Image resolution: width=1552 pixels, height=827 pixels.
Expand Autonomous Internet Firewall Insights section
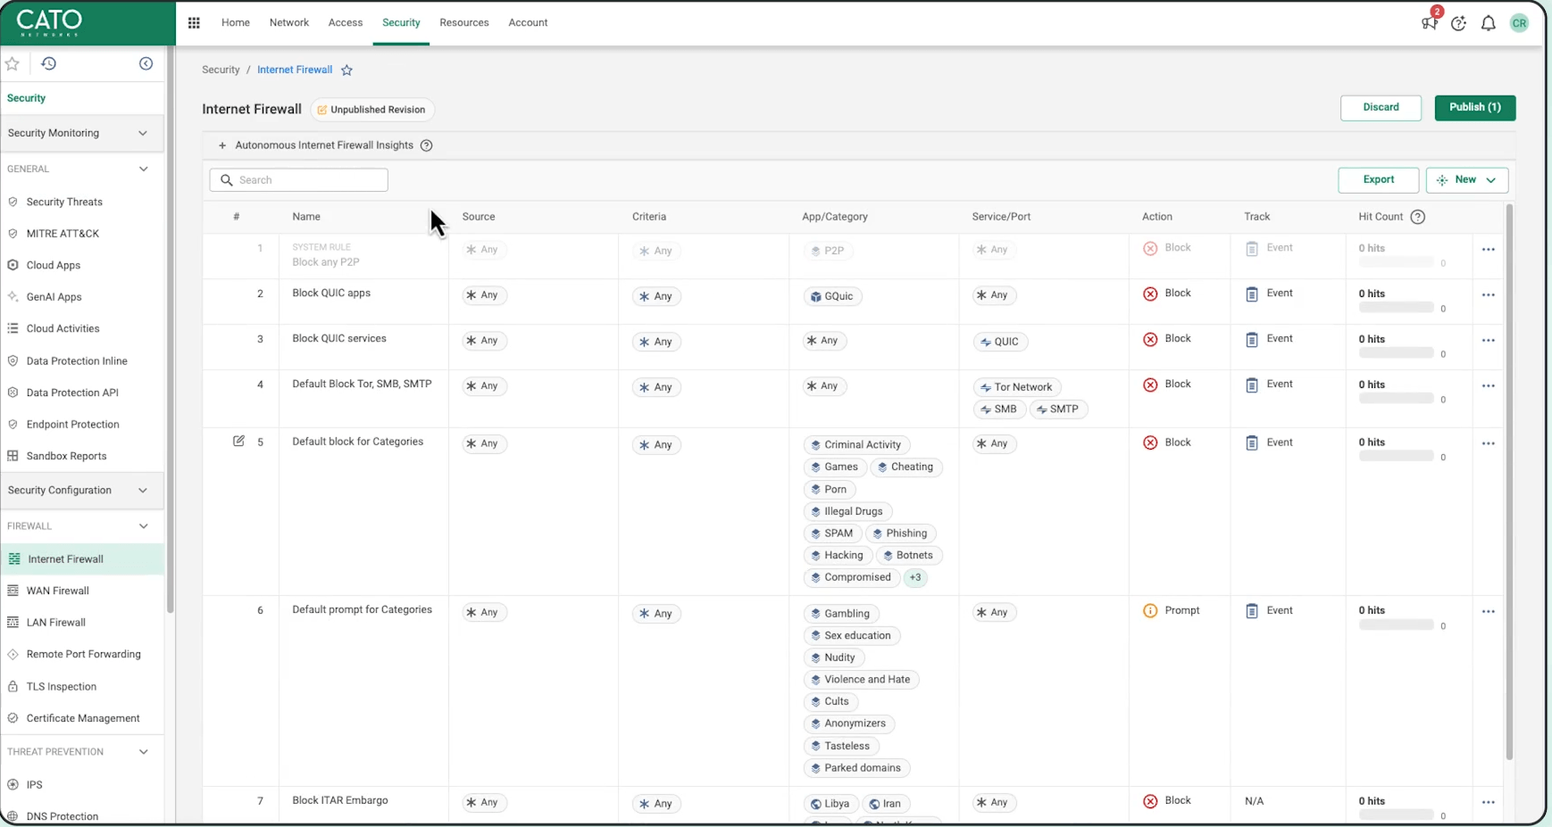pos(222,145)
